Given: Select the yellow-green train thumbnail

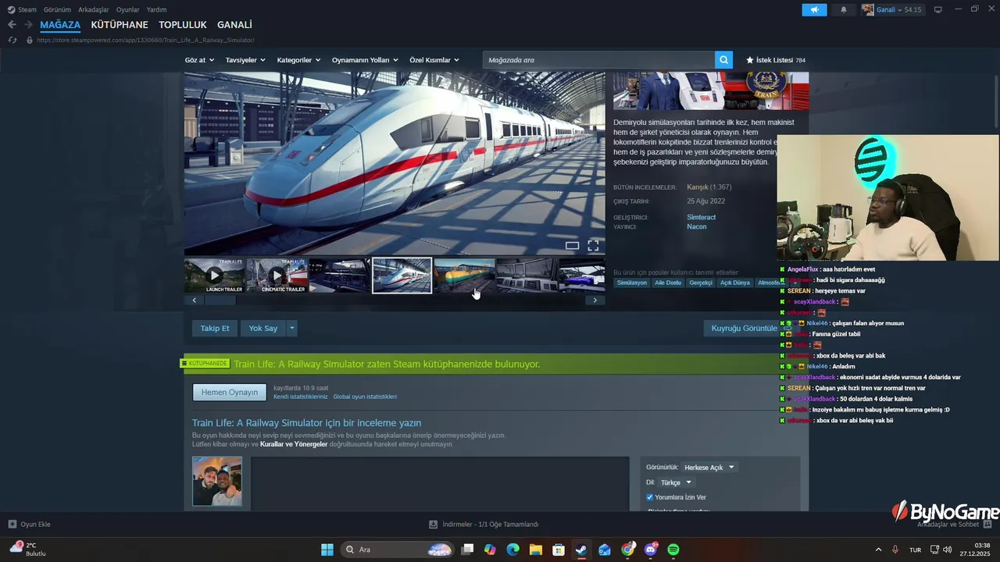Looking at the screenshot, I should pyautogui.click(x=464, y=276).
